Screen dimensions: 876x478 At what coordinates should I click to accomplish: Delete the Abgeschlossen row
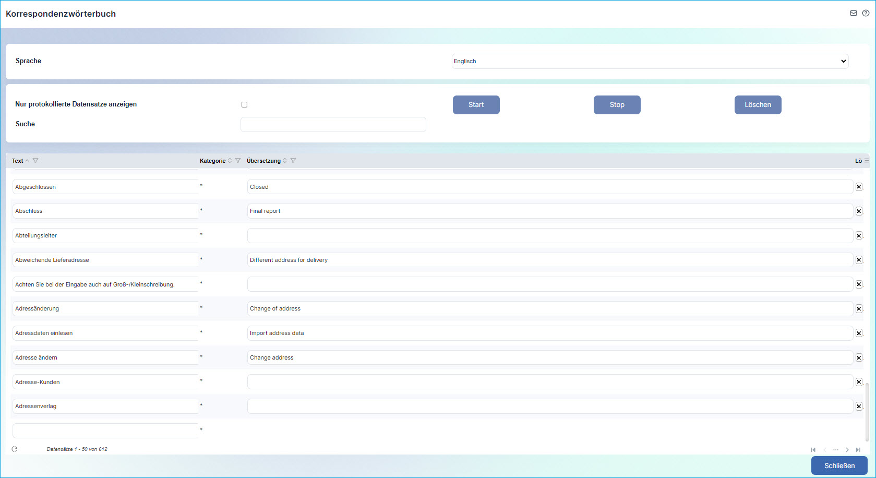coord(859,187)
